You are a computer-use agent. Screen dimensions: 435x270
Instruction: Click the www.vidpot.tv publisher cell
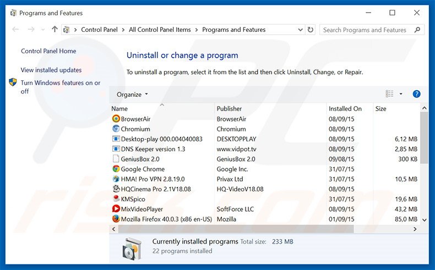237,149
